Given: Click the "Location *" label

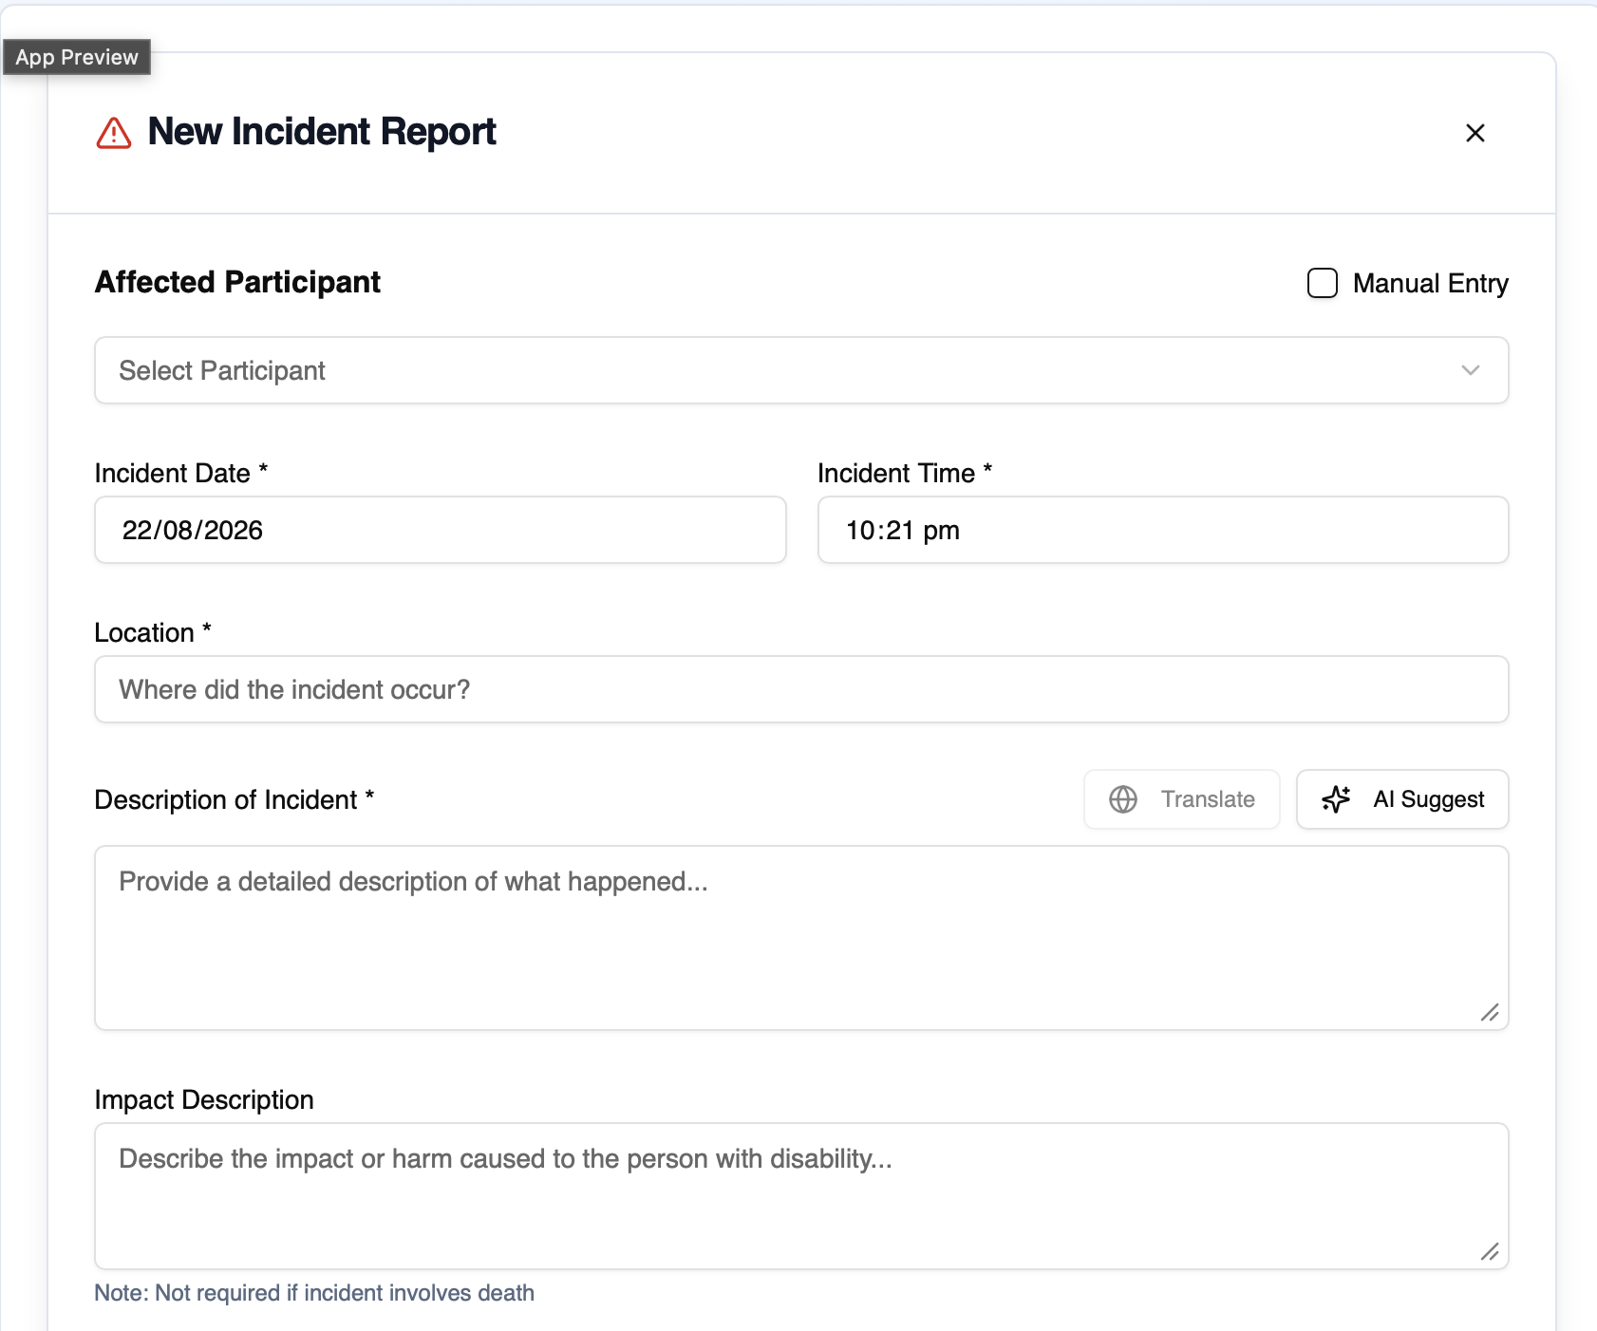Looking at the screenshot, I should 153,632.
